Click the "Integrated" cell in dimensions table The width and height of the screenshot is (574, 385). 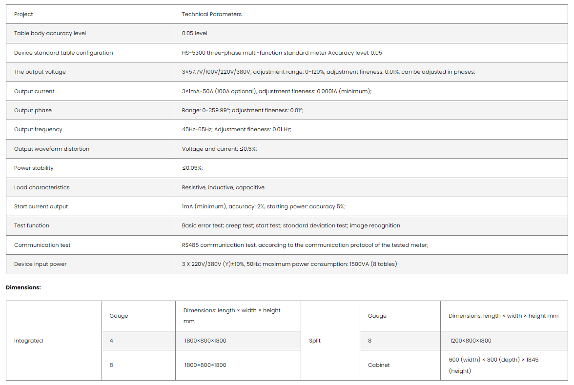coord(28,341)
